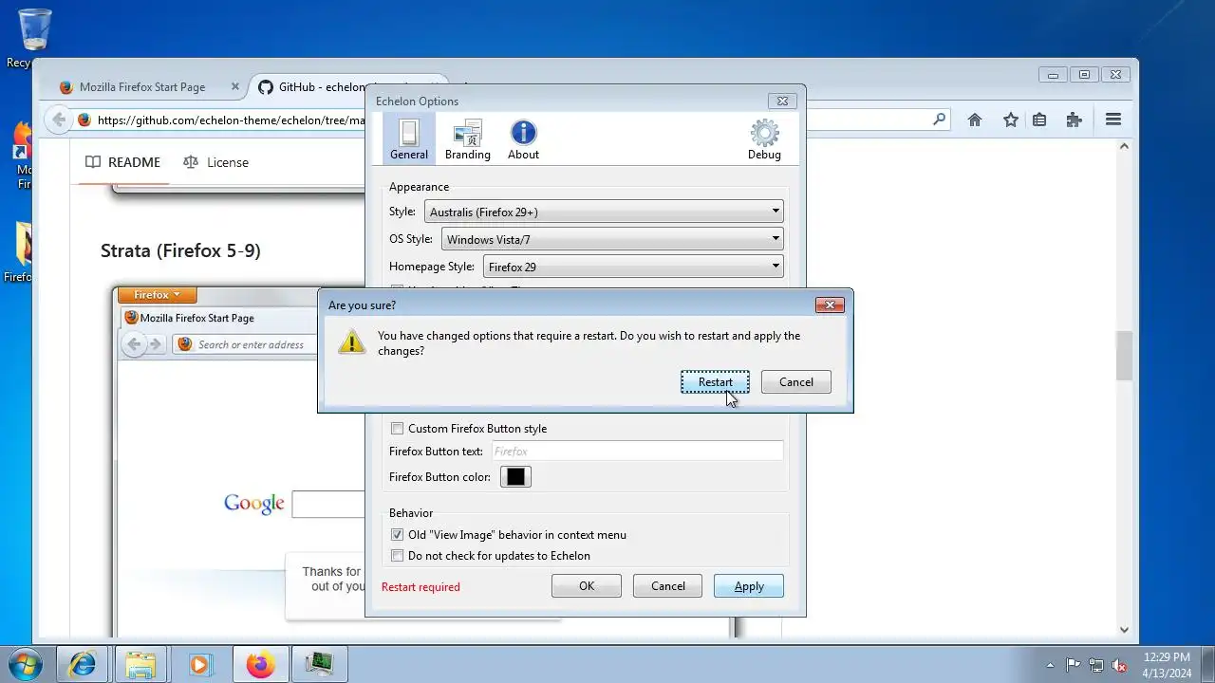
Task: Click Cancel in Echelon Options window
Action: coord(668,586)
